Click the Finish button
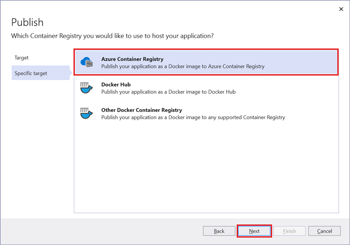 pyautogui.click(x=289, y=231)
